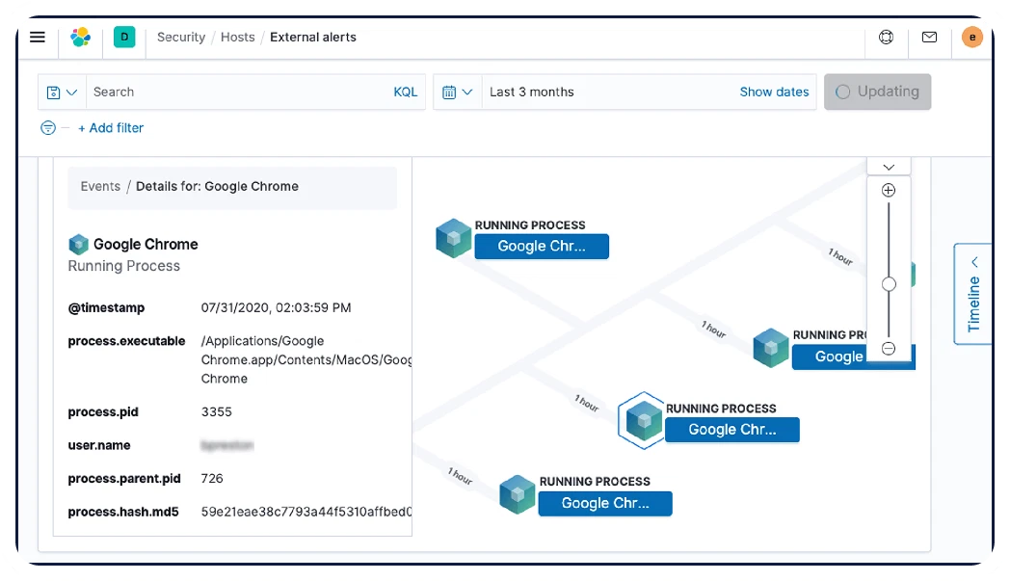Screen dimensions: 1010x581
Task: Click the Updating button
Action: 877,92
